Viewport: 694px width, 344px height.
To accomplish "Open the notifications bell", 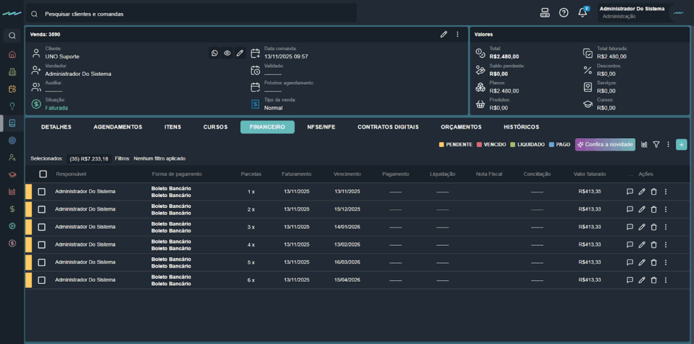I will tap(582, 13).
